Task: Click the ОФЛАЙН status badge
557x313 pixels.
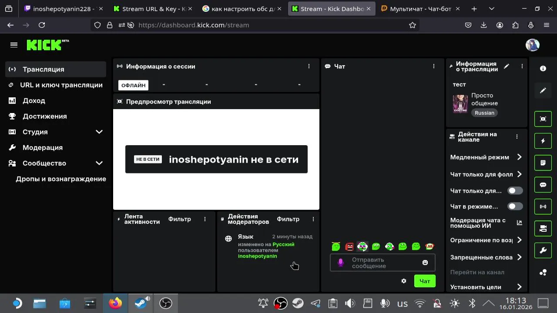Action: tap(133, 85)
